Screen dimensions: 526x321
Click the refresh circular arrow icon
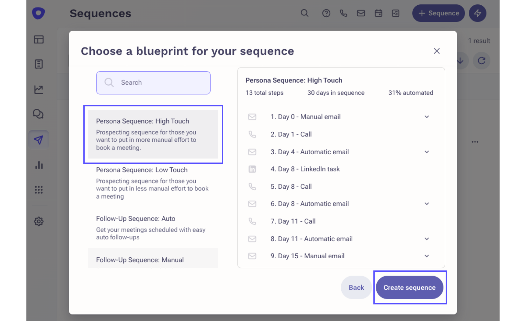(481, 61)
